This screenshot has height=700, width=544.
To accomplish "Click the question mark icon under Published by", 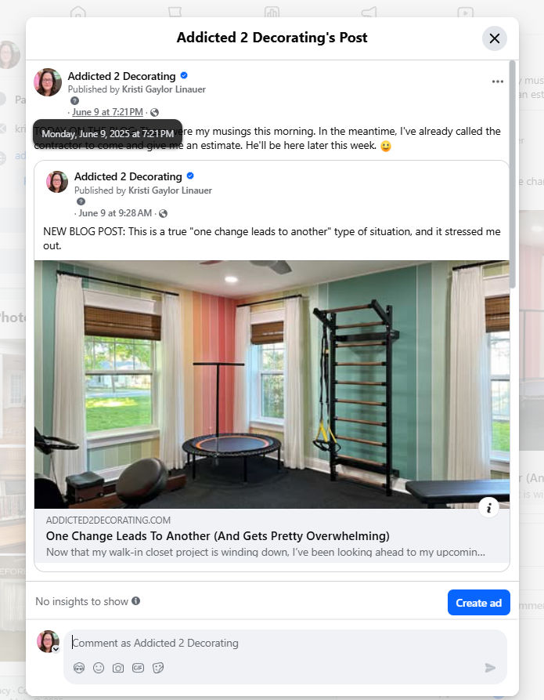I will 75,101.
